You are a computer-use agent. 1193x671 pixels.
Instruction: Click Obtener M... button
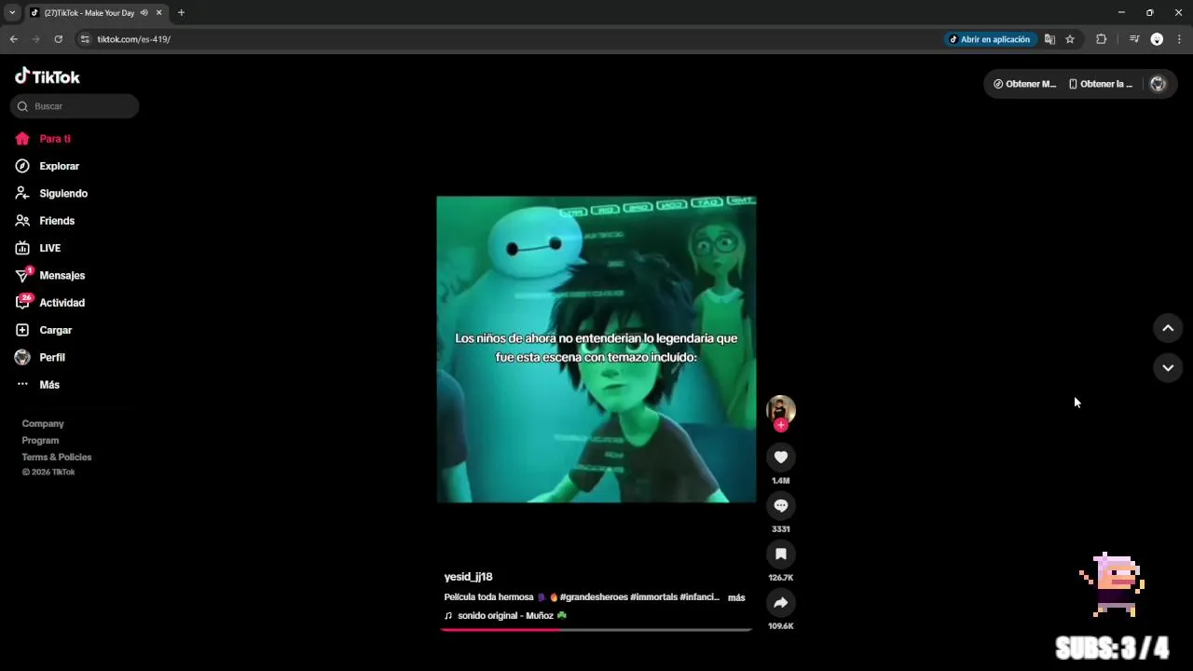(1024, 84)
